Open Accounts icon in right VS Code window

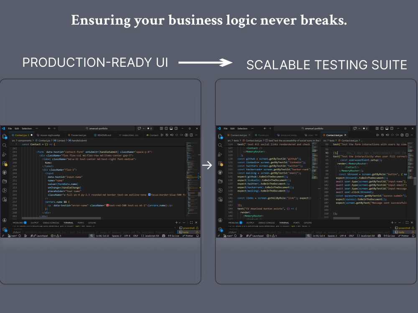click(220, 220)
